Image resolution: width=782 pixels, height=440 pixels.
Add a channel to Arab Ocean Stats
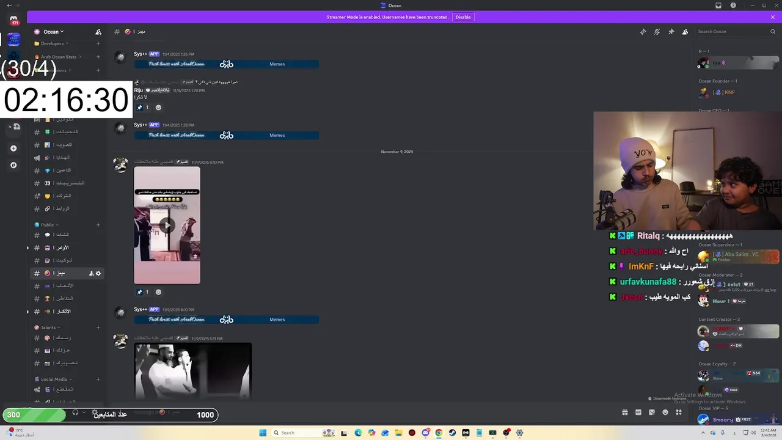(98, 57)
